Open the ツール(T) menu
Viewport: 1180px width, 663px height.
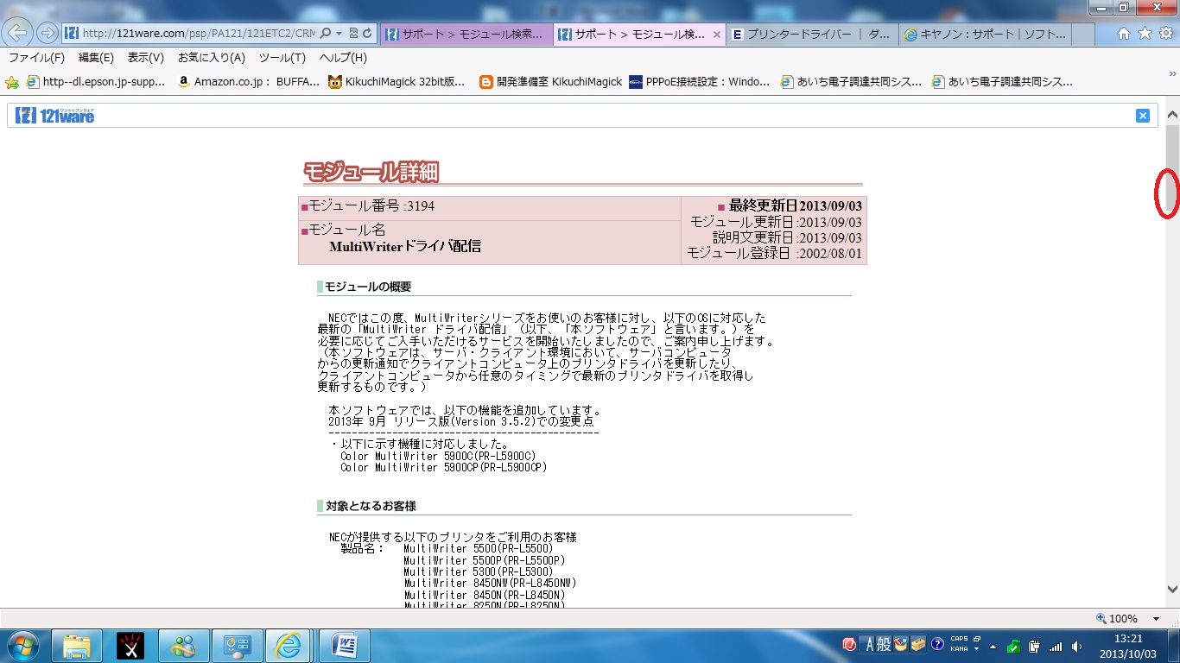pyautogui.click(x=282, y=58)
